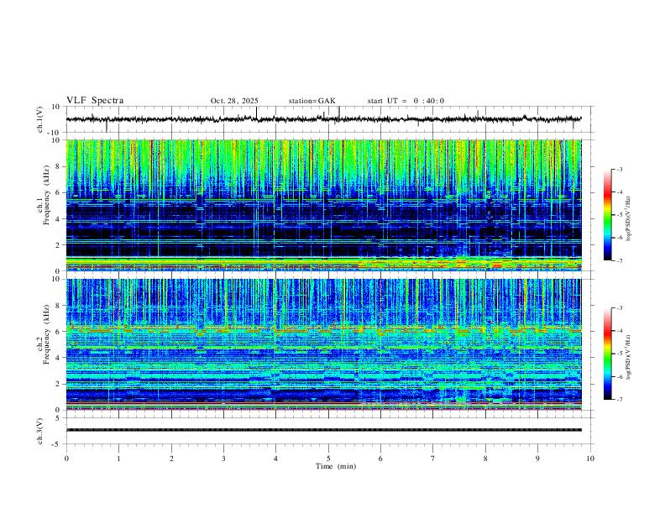Click time axis tick label "9"
Image resolution: width=665 pixels, height=514 pixels.
(537, 459)
